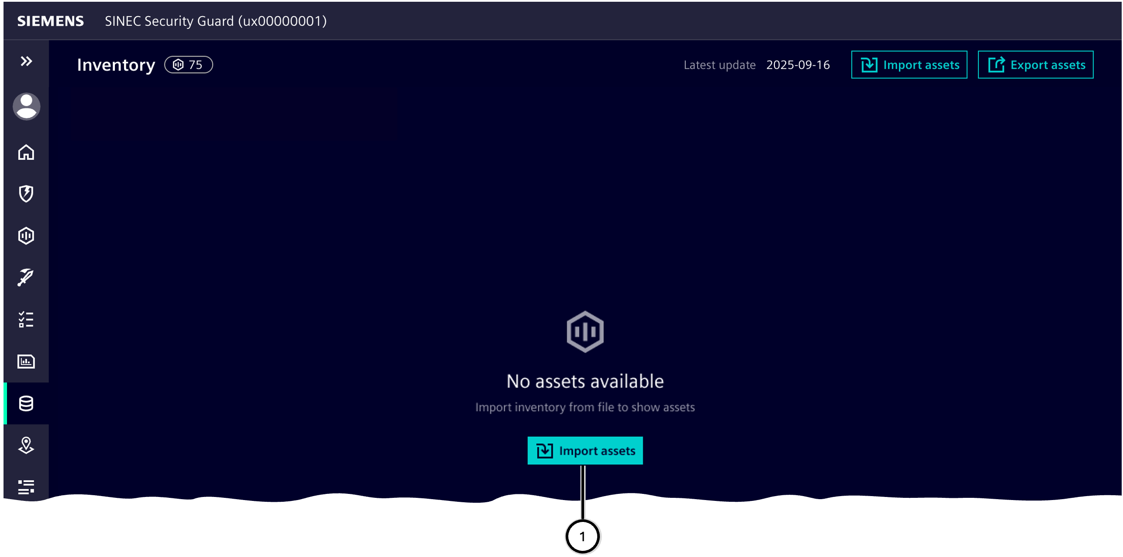Open the list log sidebar icon
Viewport: 1123px width, 557px height.
point(26,486)
